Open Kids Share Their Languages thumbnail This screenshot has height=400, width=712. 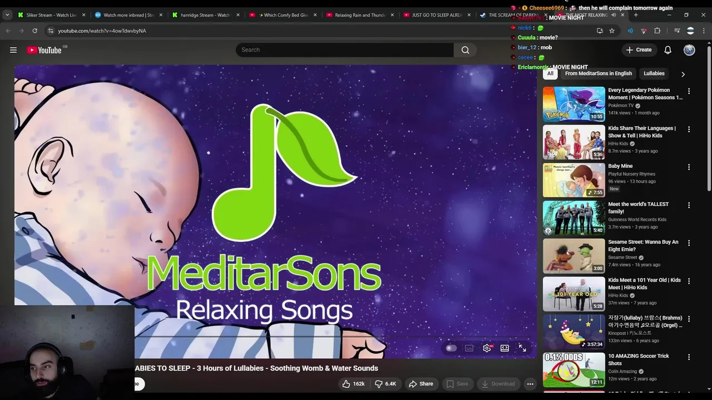[x=573, y=142]
